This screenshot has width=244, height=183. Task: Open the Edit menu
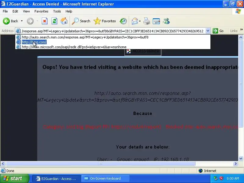point(15,11)
